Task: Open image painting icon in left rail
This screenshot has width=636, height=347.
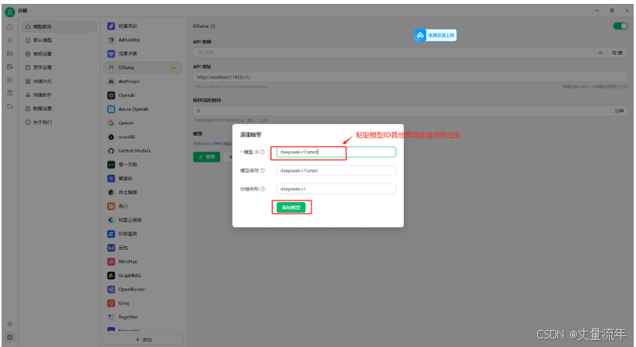Action: point(10,53)
